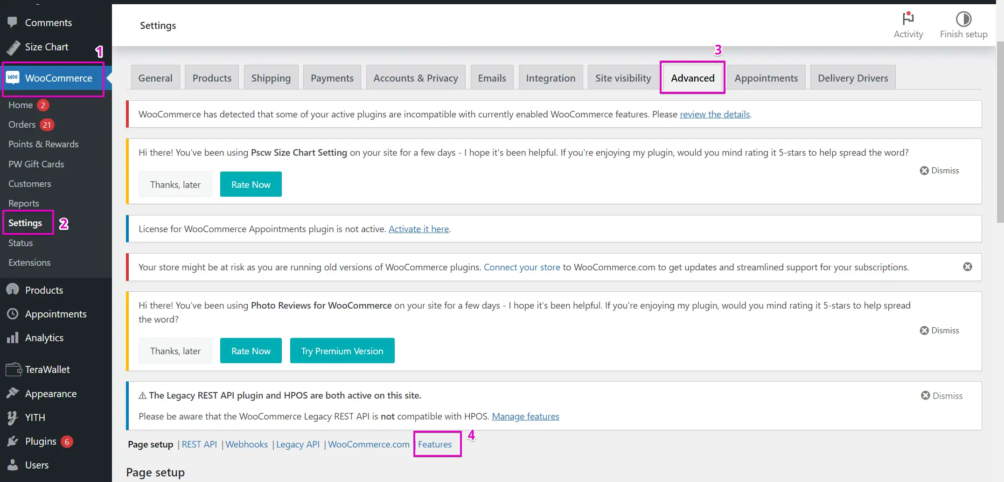Click the WooCommerce logo icon in sidebar
The image size is (1004, 482).
pos(13,77)
